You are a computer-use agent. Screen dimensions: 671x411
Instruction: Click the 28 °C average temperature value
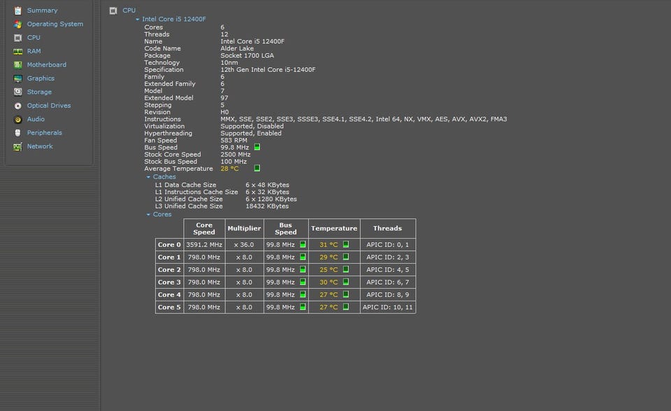click(230, 169)
